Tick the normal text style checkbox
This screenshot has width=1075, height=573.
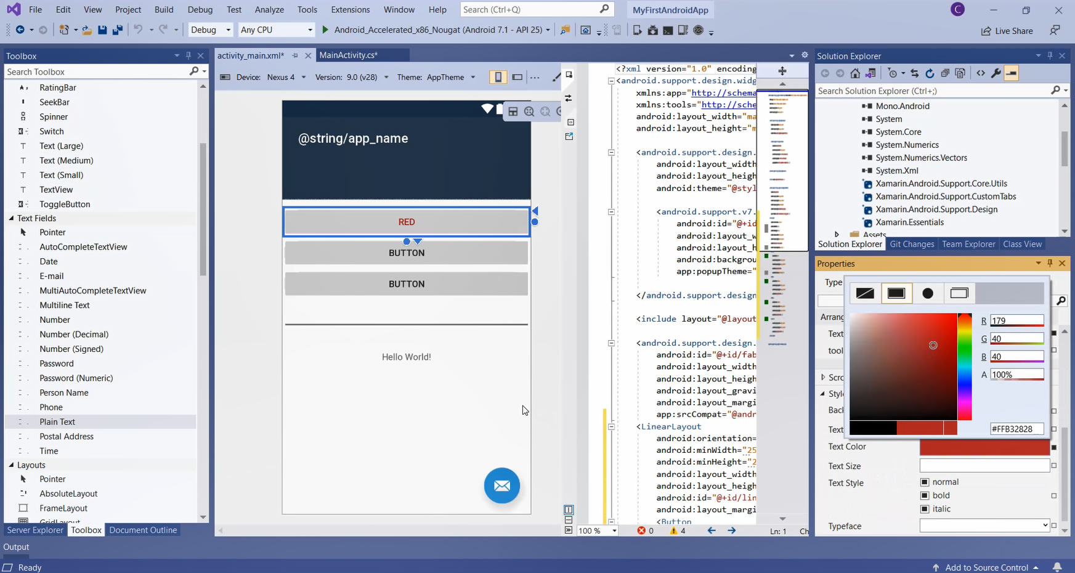pyautogui.click(x=925, y=482)
